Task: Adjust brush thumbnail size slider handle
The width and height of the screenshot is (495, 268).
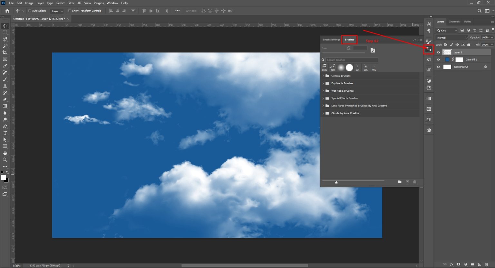Action: coord(336,182)
